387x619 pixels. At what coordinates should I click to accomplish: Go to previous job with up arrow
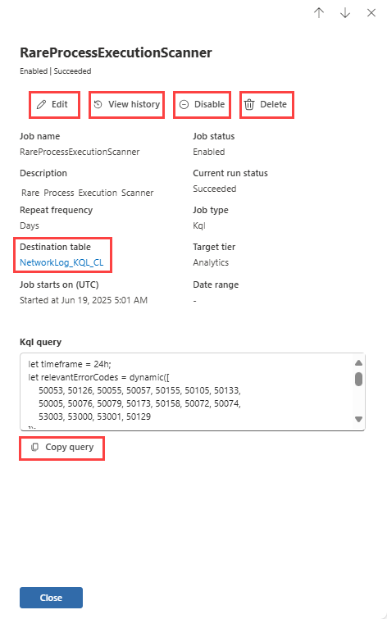coord(319,13)
